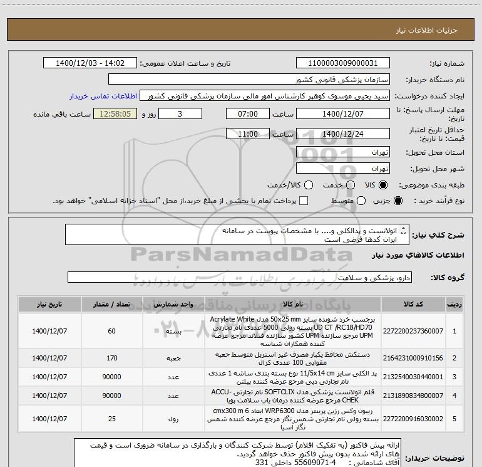Click the general description text area

point(237,235)
